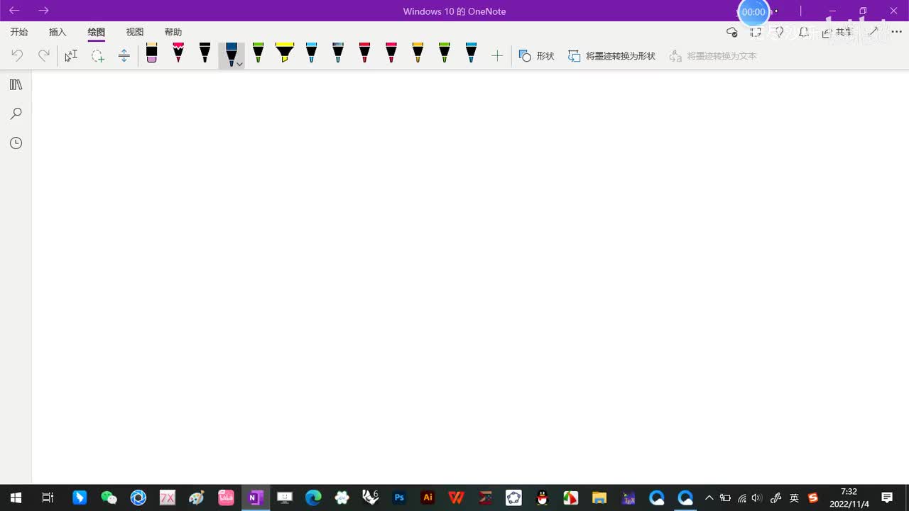Open Task View on the taskbar
The height and width of the screenshot is (511, 909).
(x=48, y=498)
